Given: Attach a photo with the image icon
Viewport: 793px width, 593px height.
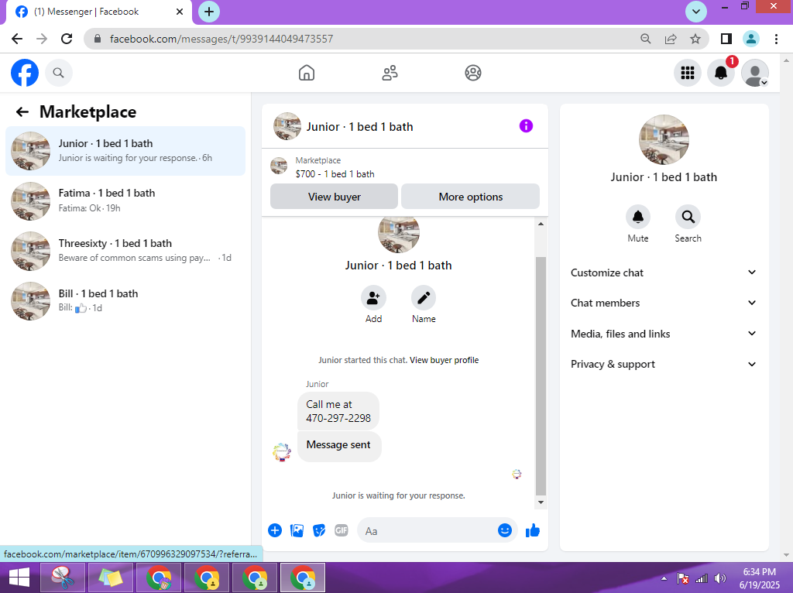Looking at the screenshot, I should [x=297, y=530].
